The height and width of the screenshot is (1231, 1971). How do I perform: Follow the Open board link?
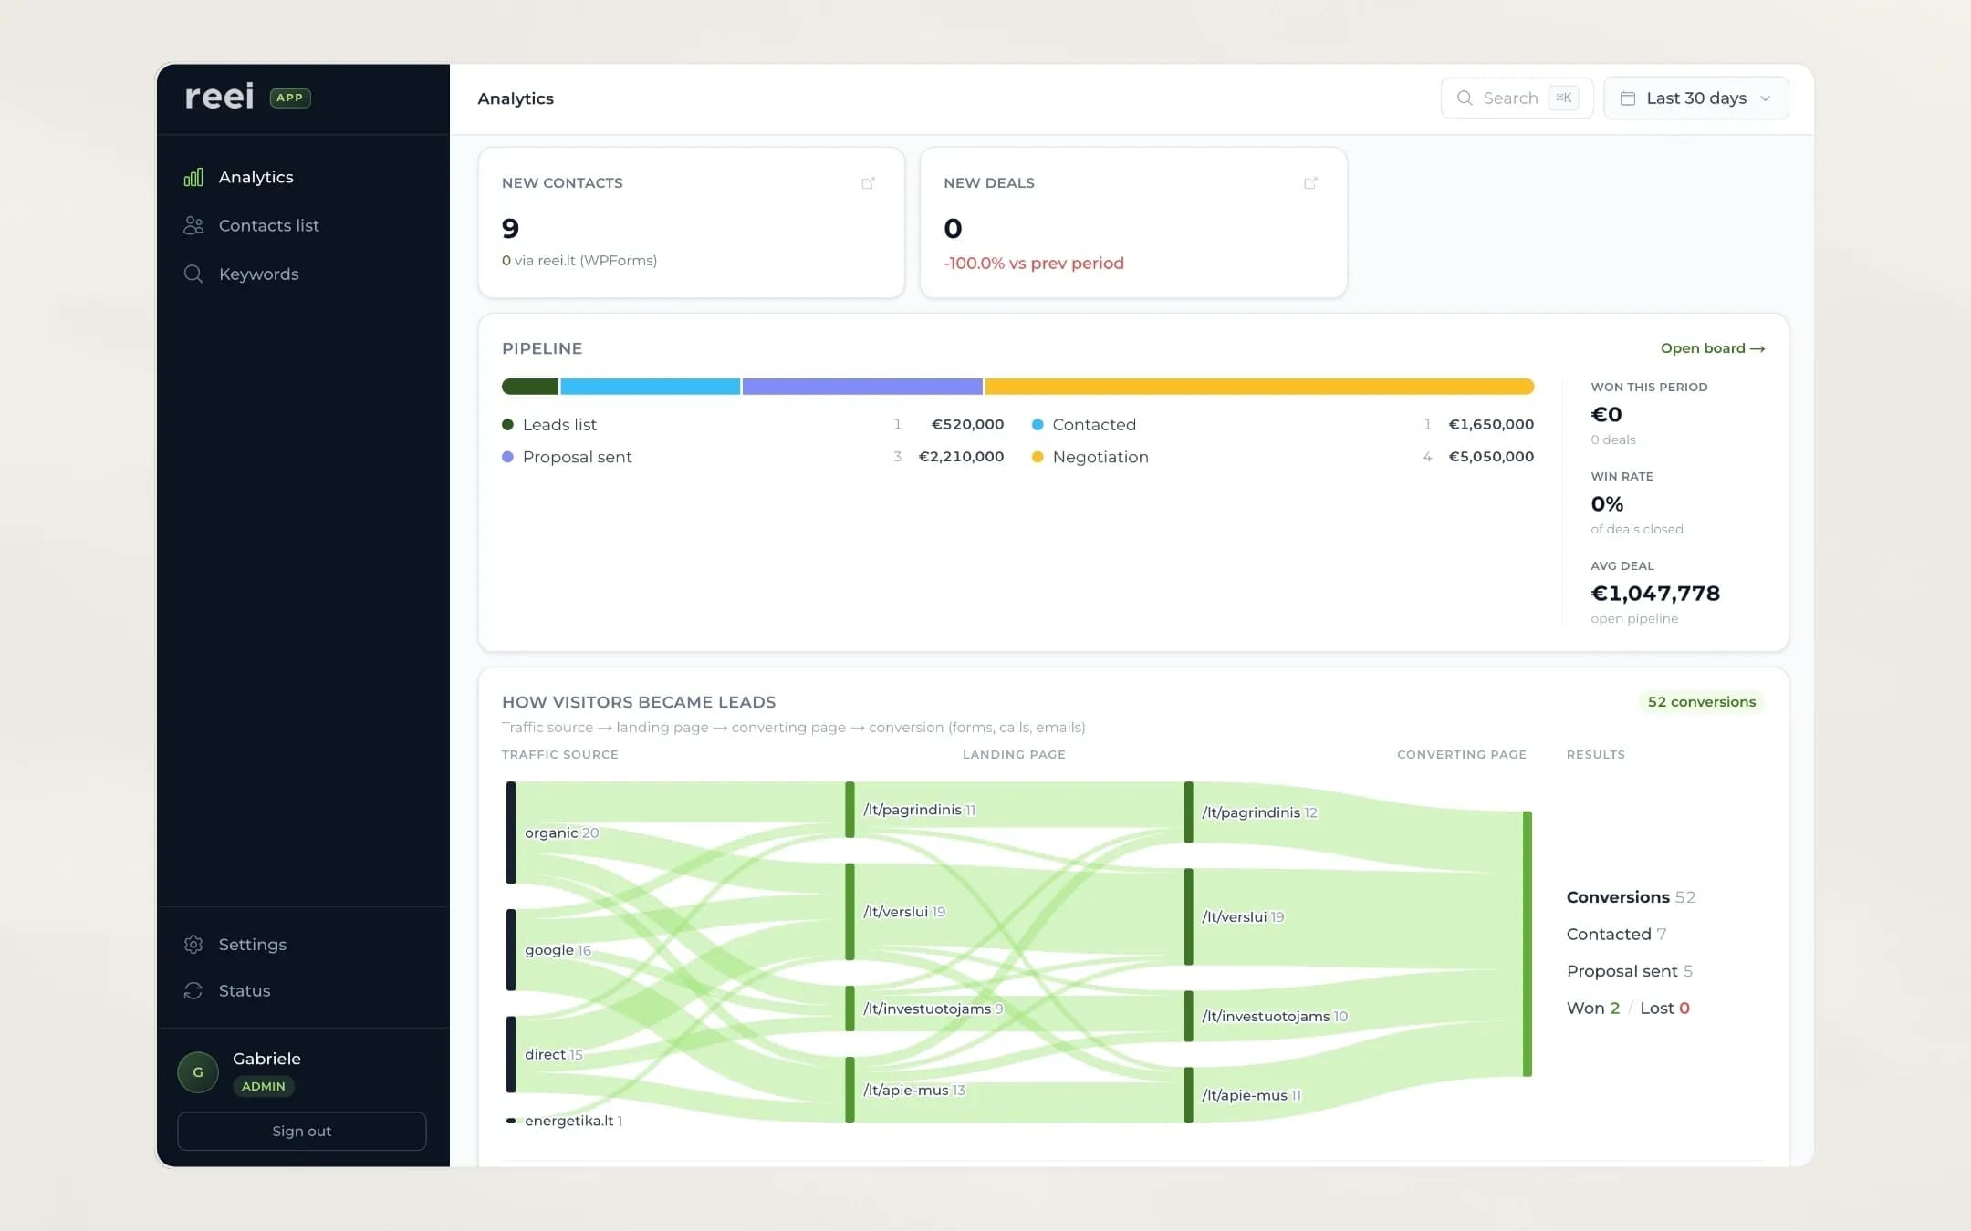pos(1713,348)
